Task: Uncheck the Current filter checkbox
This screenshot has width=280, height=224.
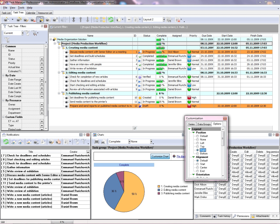Action: pos(51,27)
